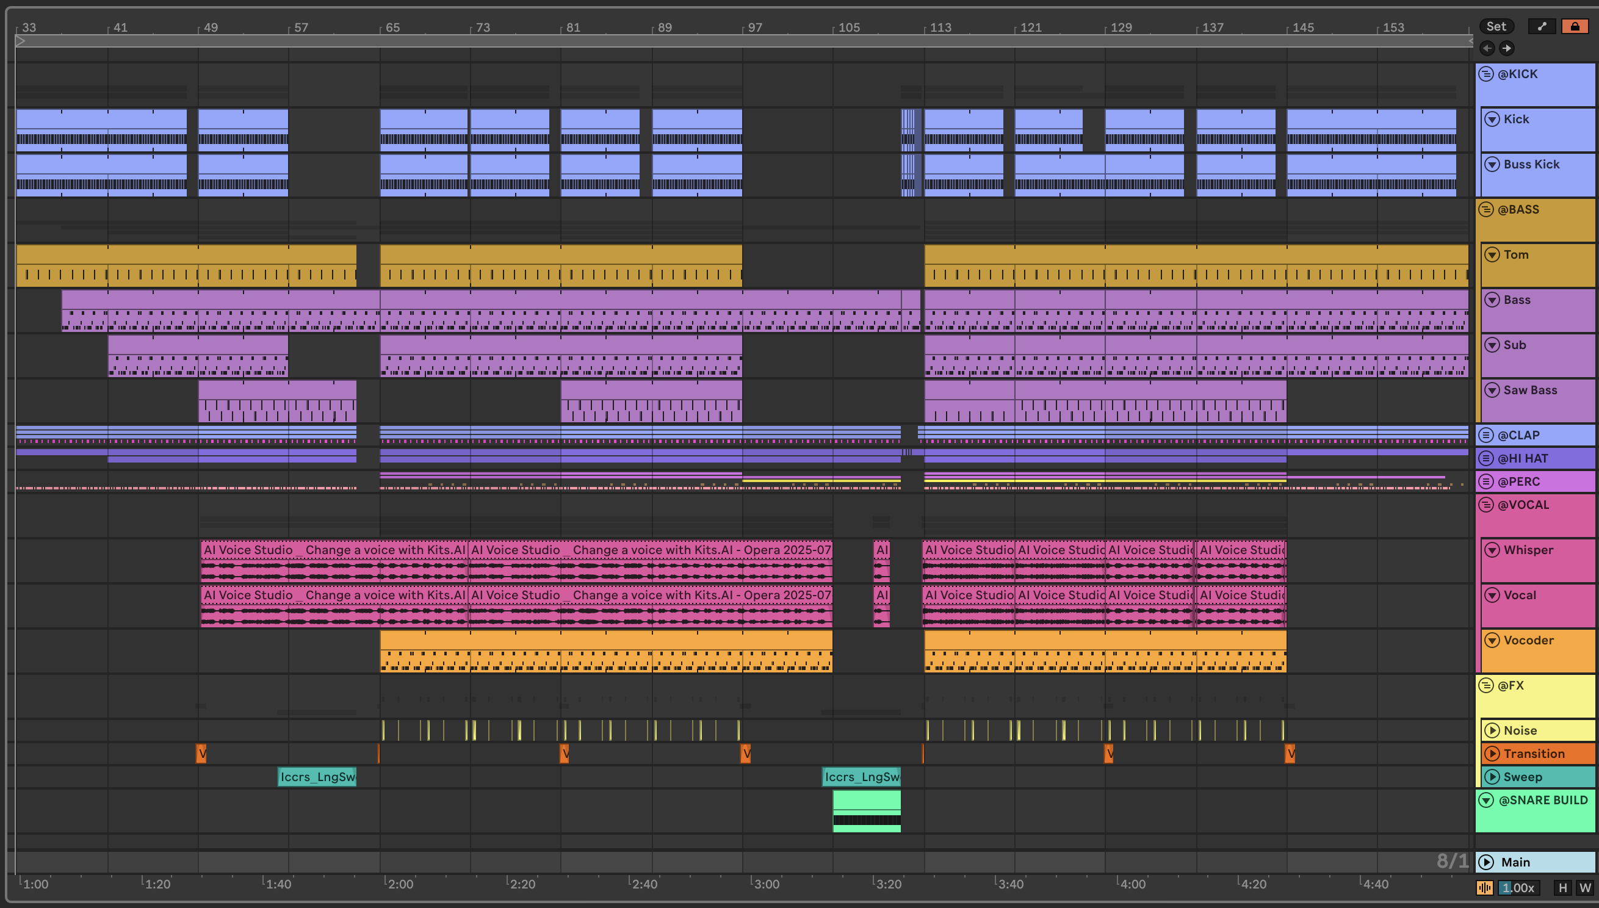The width and height of the screenshot is (1599, 908).
Task: Click the 1.00x track height zoom field
Action: (1518, 887)
